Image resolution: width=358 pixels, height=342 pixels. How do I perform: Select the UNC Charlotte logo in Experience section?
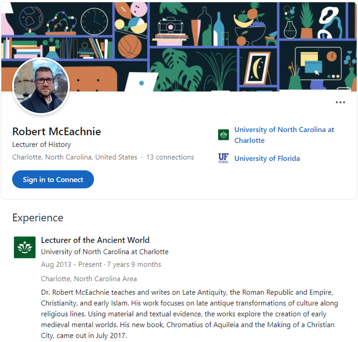pos(25,247)
